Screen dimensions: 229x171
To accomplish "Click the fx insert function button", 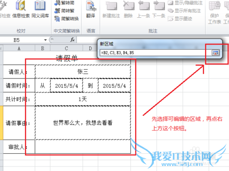I will [72, 40].
